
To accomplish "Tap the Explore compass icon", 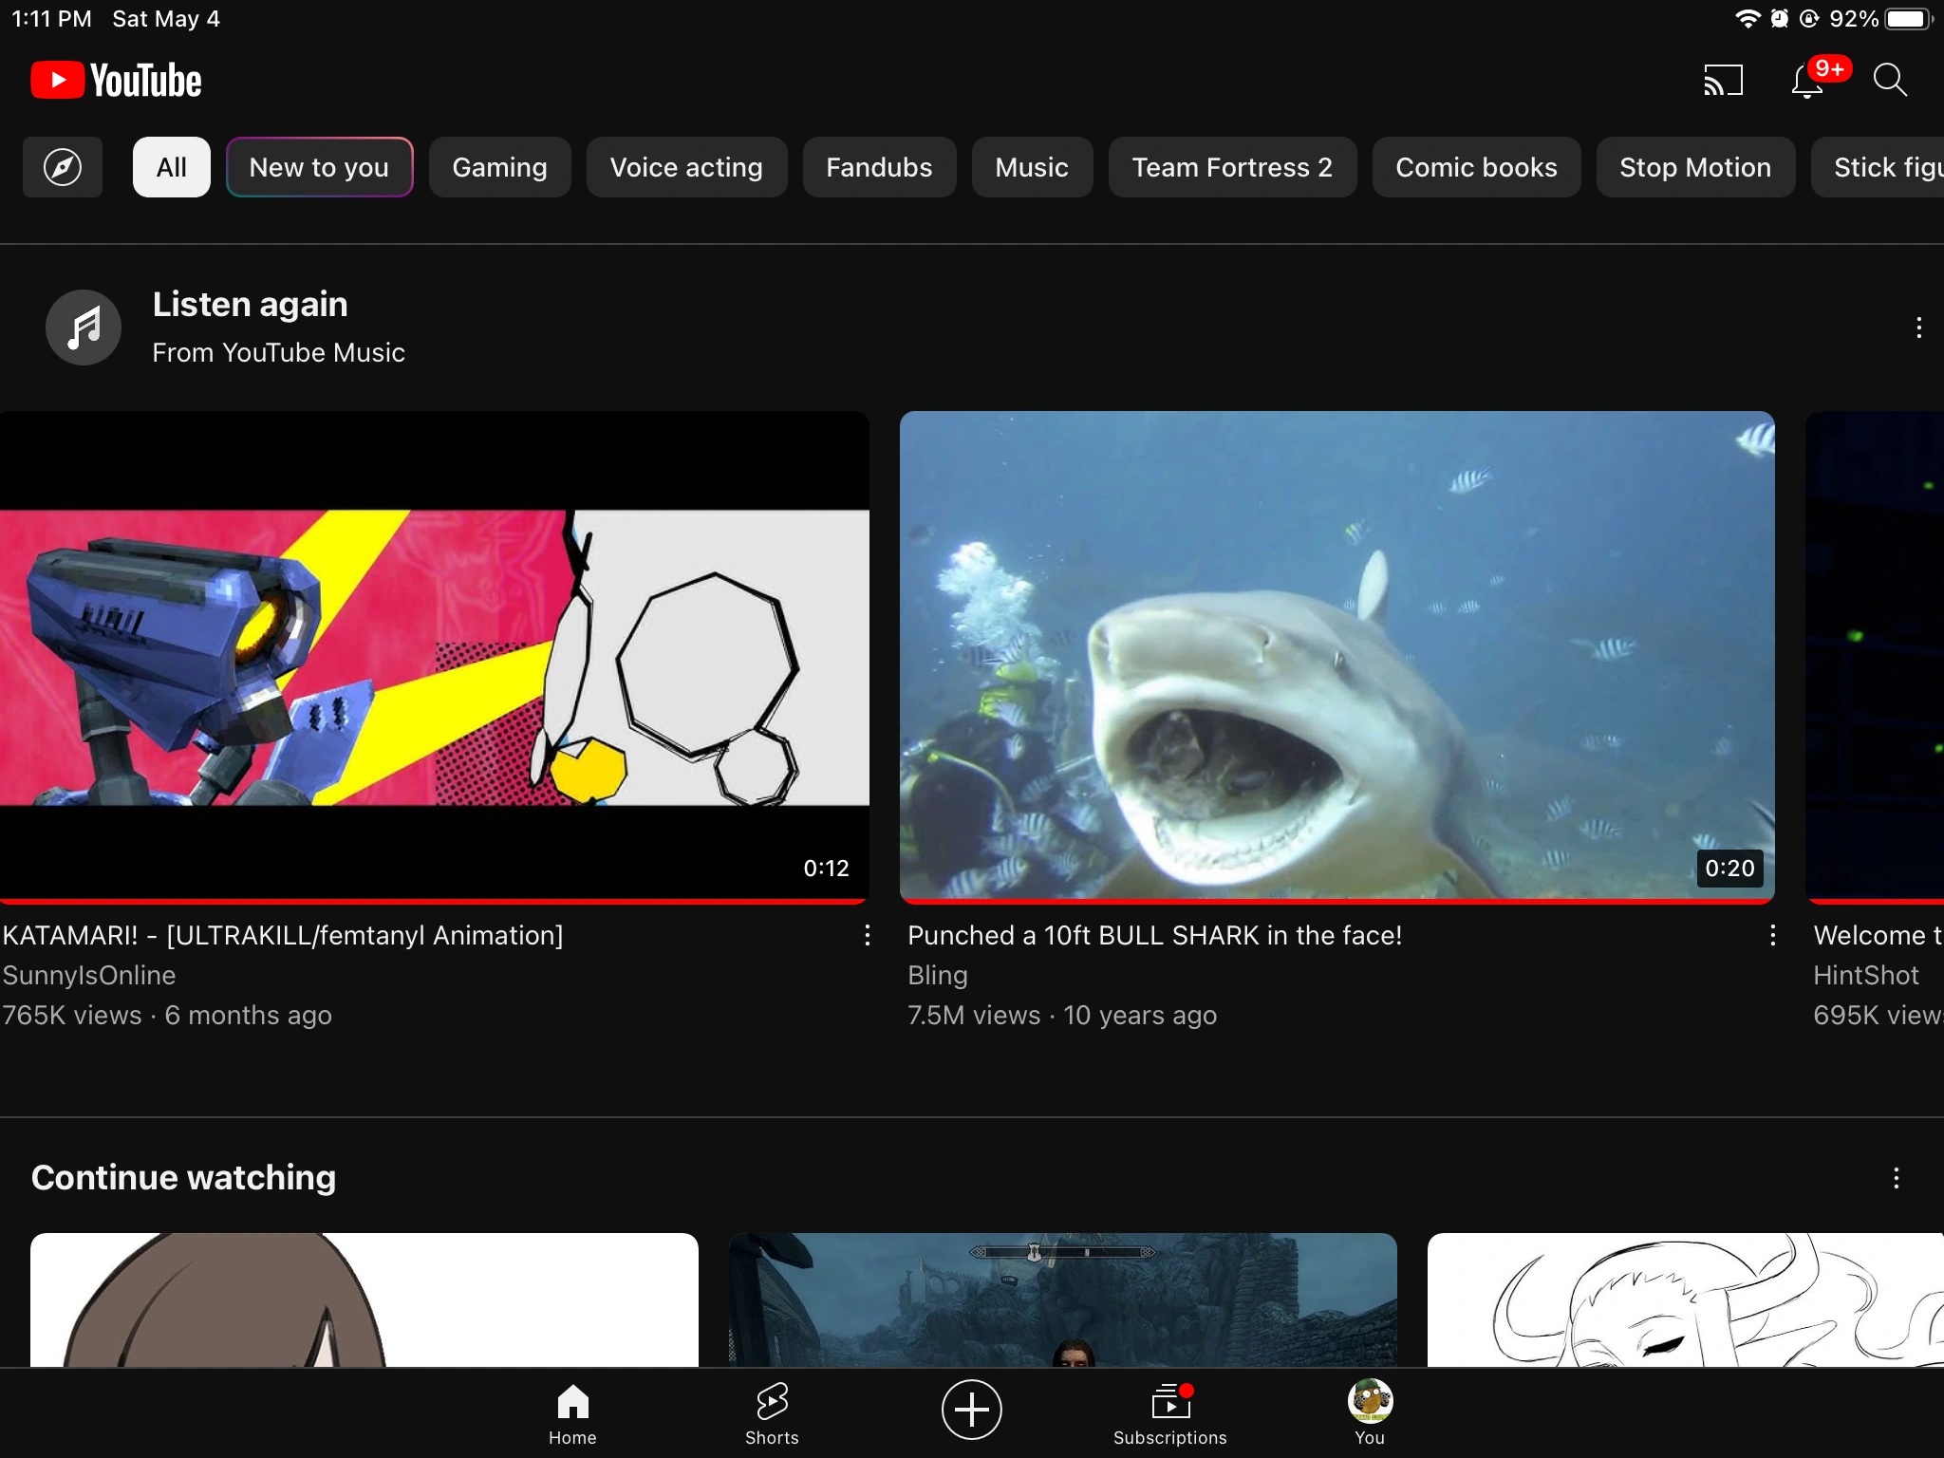I will (x=63, y=168).
